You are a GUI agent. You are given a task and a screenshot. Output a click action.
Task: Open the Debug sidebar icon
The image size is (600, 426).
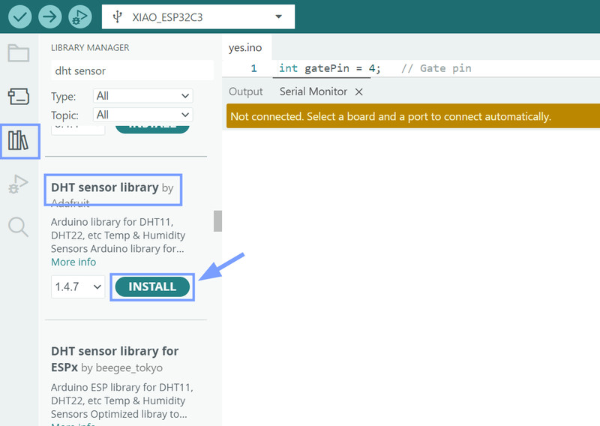19,184
